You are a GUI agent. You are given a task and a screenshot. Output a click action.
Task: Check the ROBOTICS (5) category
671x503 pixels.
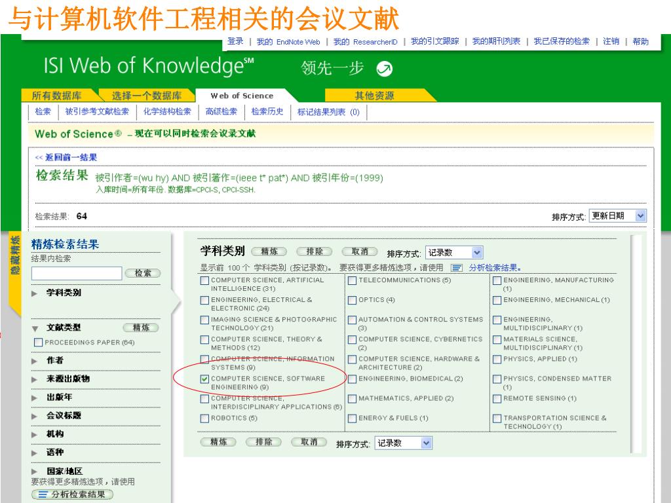[x=204, y=419]
